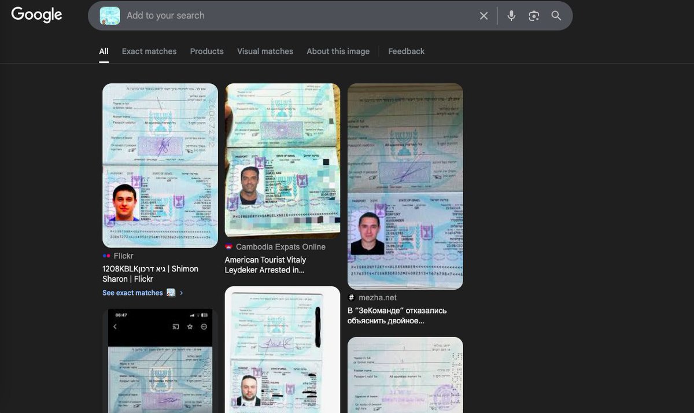
Task: Open the "American Tourist Vitaly Leydeker Arrested" title
Action: click(265, 265)
